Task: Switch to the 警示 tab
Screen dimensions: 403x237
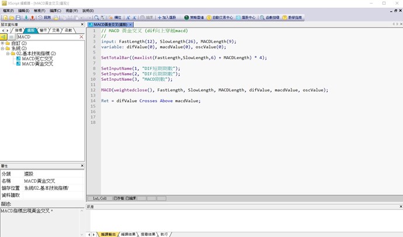Action: pos(43,30)
